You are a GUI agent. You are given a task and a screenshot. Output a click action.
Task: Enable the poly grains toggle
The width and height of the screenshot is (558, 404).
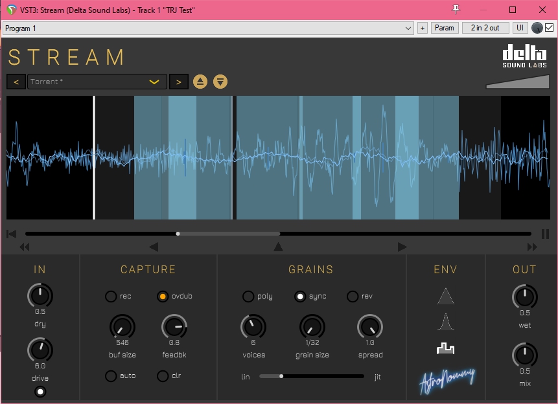[x=248, y=297]
